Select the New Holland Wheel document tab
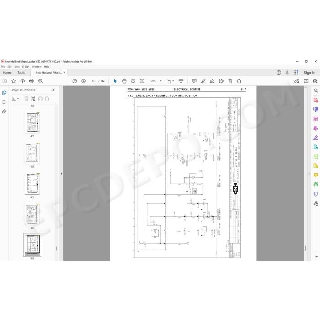320x320 pixels. pyautogui.click(x=48, y=72)
